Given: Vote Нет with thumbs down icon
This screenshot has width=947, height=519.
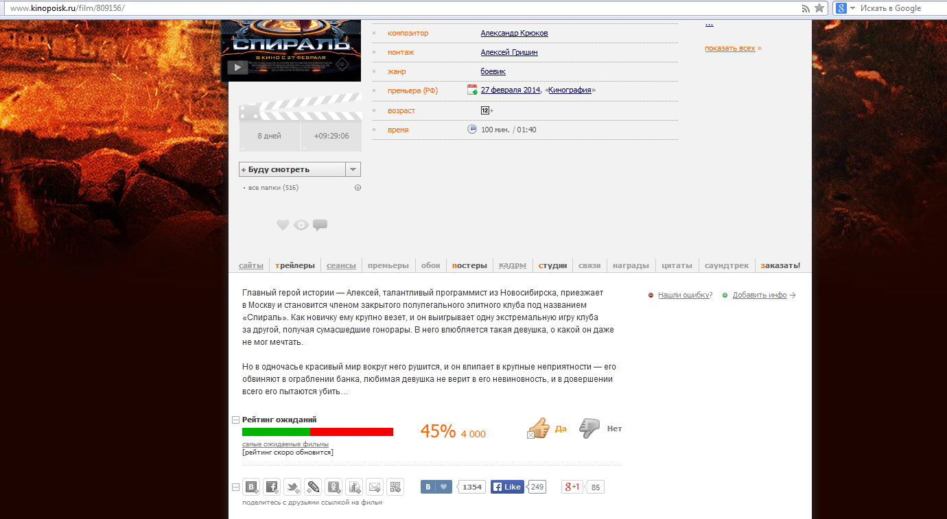Looking at the screenshot, I should click(589, 429).
